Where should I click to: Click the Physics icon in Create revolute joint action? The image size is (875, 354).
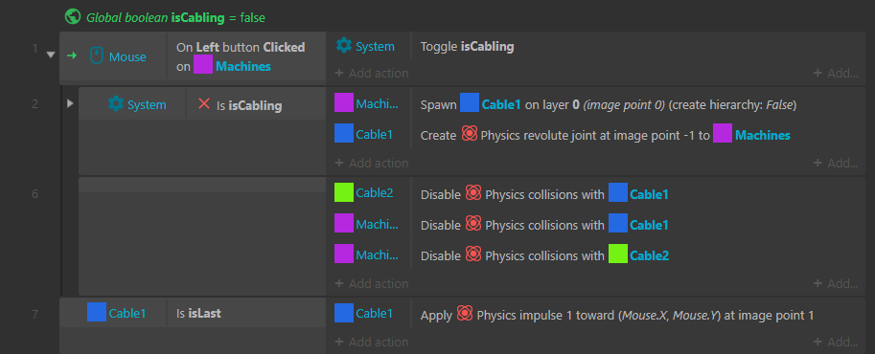(x=469, y=134)
